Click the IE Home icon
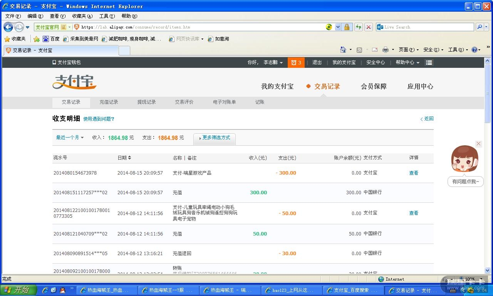Screen dimensions: 493x296 [x=343, y=50]
